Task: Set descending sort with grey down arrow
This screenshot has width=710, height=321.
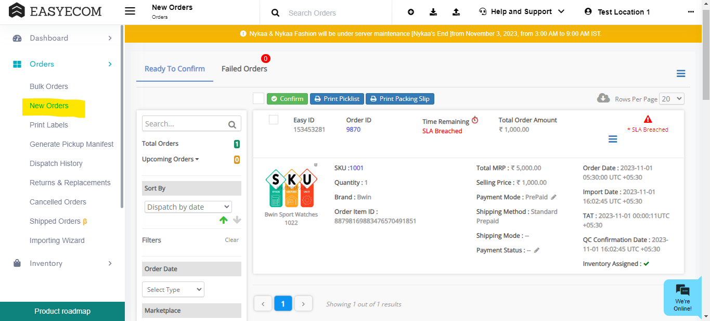Action: (237, 220)
